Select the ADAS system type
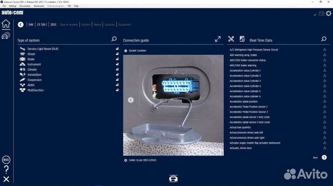Viewport: 333px width, 186px height. click(31, 85)
